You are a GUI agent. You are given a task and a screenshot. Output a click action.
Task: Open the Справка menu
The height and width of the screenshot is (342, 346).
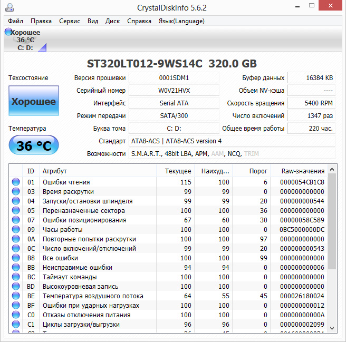click(139, 21)
